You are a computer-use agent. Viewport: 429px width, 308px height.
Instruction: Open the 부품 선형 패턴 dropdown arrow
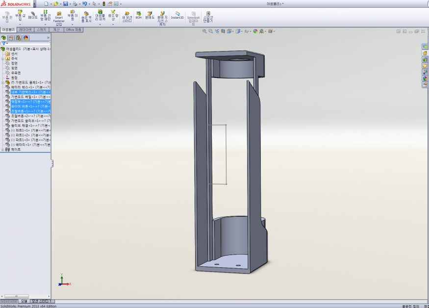point(46,25)
